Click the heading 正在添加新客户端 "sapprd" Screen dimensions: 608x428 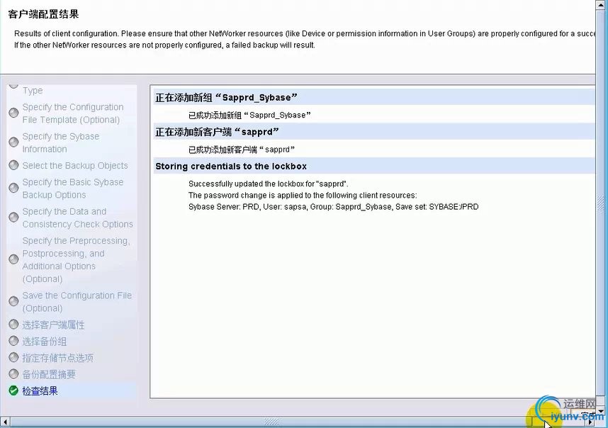click(217, 132)
